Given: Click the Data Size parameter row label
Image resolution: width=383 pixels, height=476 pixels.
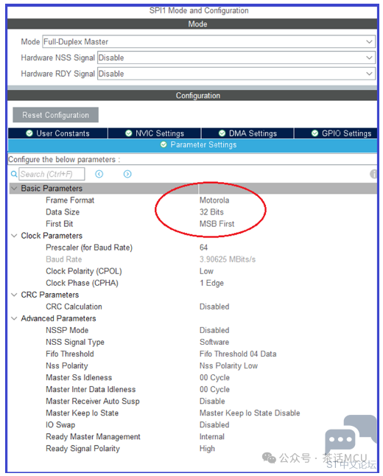Looking at the screenshot, I should click(63, 212).
